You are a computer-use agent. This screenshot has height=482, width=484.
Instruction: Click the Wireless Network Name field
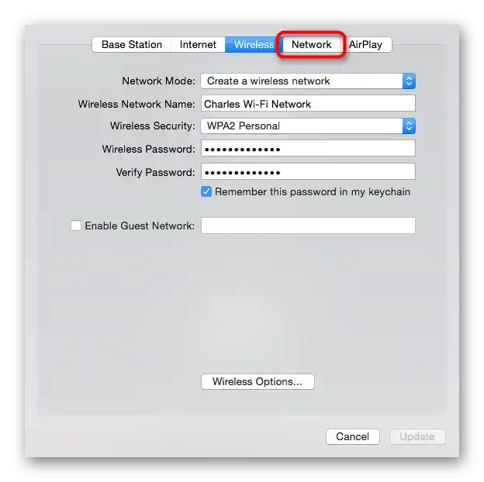(x=308, y=103)
